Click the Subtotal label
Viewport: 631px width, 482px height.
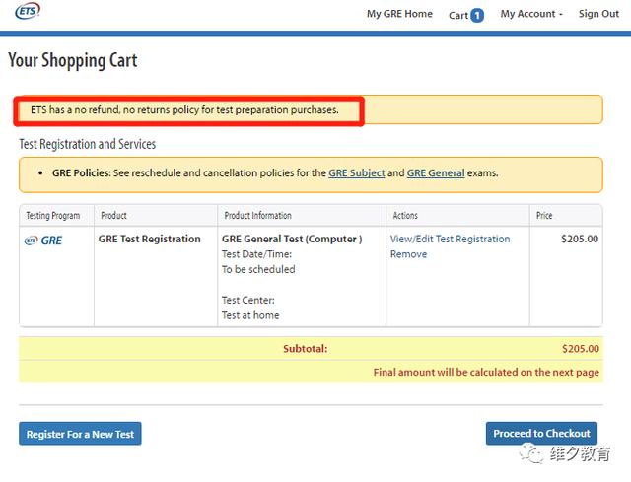(305, 349)
